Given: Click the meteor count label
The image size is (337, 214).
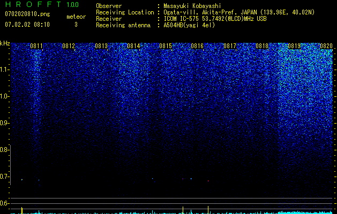Looking at the screenshot, I should coord(76,17).
